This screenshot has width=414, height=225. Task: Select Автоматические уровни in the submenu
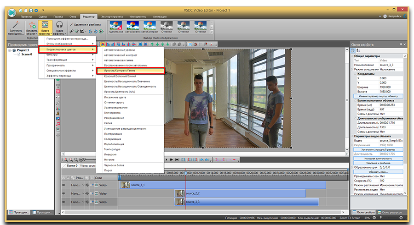(x=119, y=50)
